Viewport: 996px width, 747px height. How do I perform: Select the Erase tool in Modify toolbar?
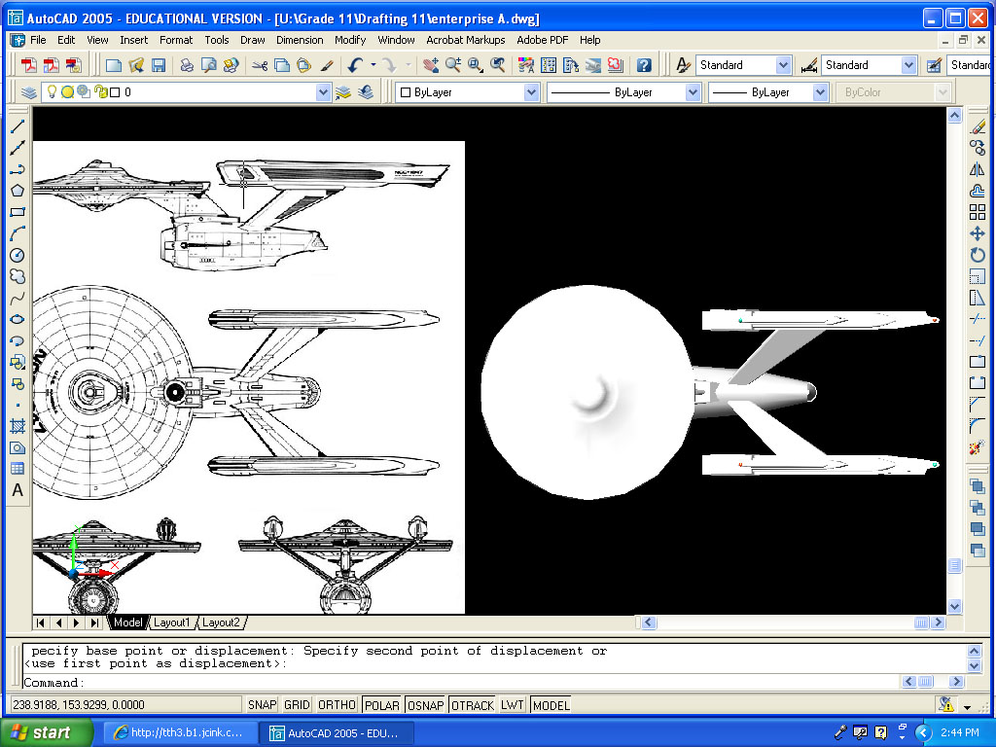coord(978,126)
